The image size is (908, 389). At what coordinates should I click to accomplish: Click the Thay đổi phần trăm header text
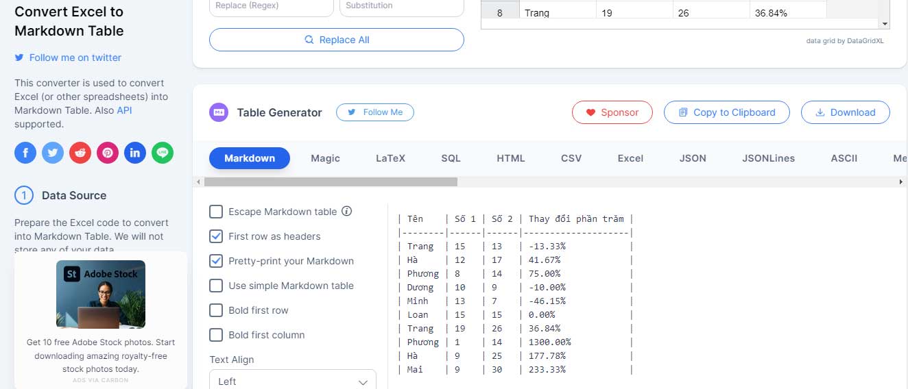(x=576, y=218)
